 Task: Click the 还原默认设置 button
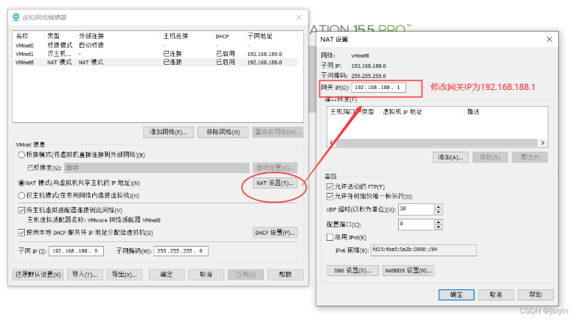[x=38, y=275]
